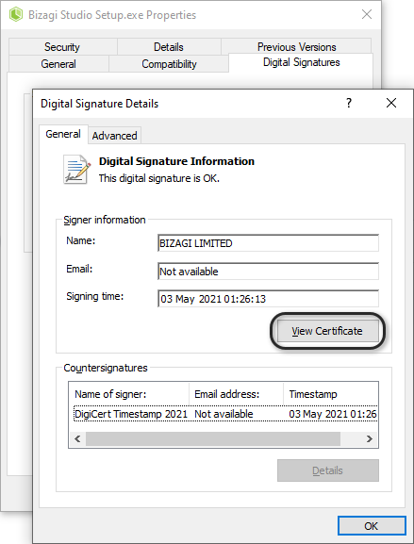Close the Digital Signature Details dialog
Screen dimensions: 414x544
click(391, 103)
